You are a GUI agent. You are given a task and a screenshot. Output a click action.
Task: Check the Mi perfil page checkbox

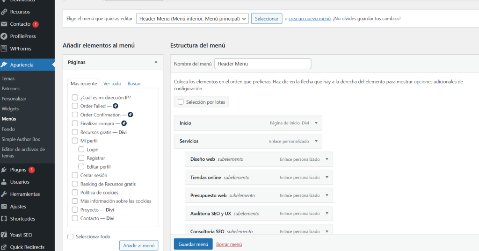(x=75, y=141)
